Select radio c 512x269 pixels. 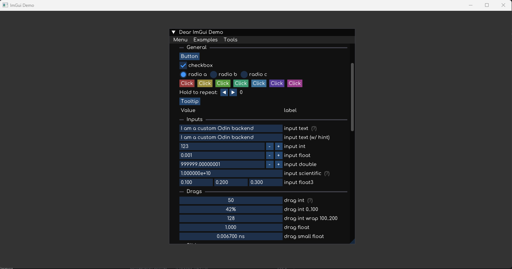click(244, 75)
